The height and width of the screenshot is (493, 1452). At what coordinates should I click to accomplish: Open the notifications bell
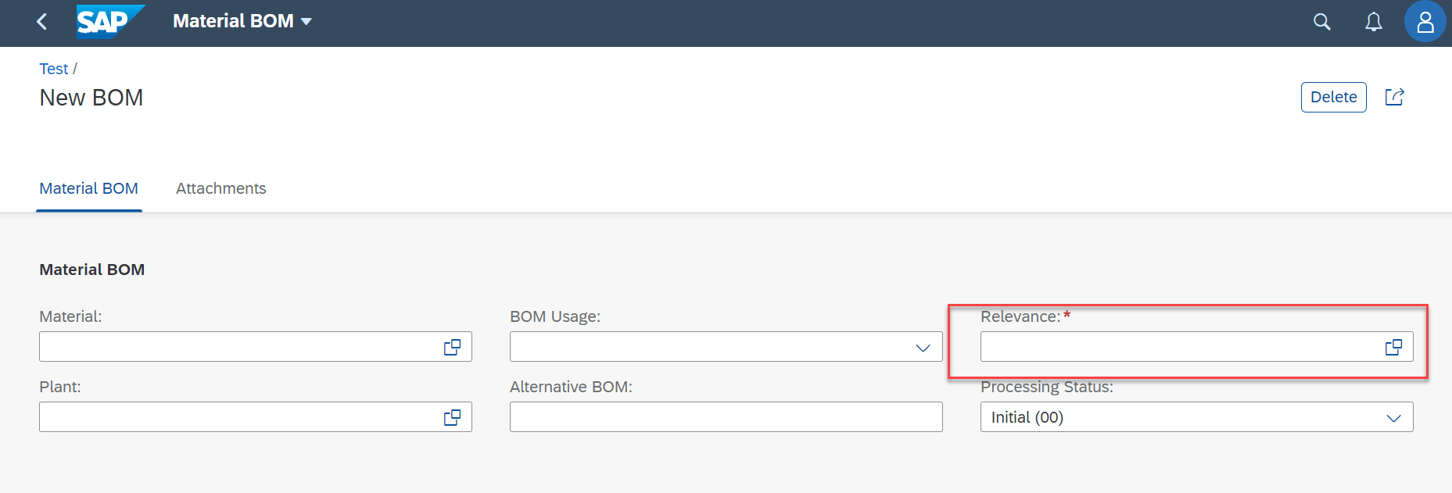click(1374, 22)
